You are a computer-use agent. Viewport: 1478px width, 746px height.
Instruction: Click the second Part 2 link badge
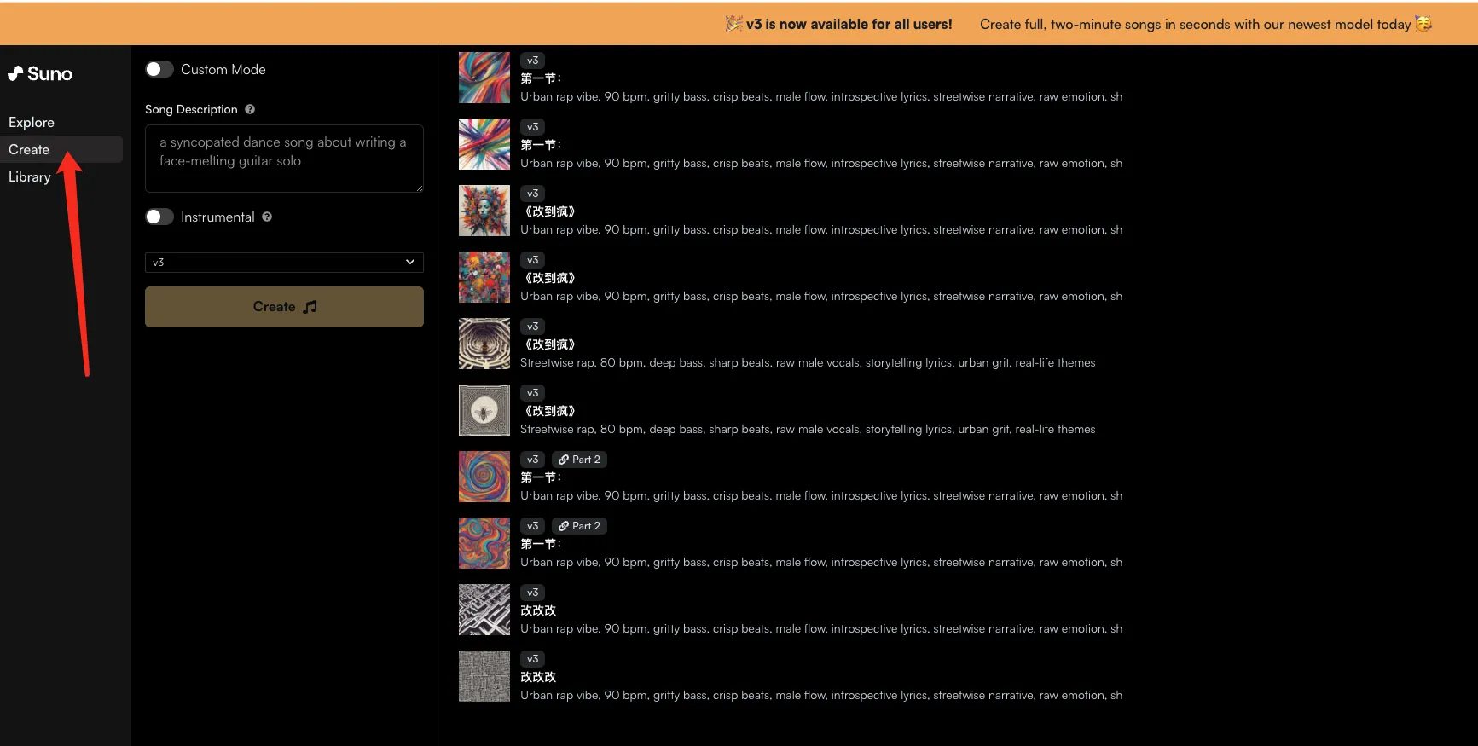click(579, 526)
